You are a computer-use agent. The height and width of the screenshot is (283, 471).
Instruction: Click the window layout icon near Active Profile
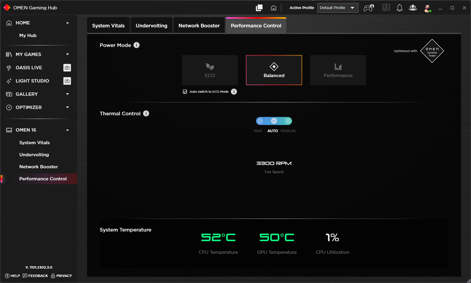(x=259, y=8)
